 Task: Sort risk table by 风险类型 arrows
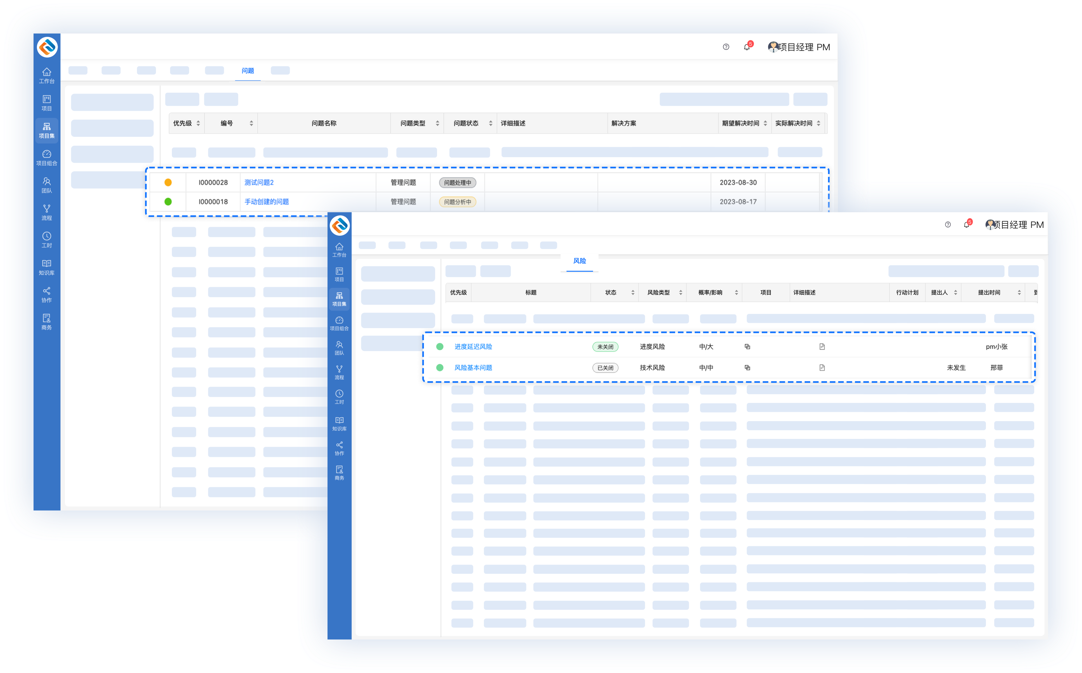[680, 292]
